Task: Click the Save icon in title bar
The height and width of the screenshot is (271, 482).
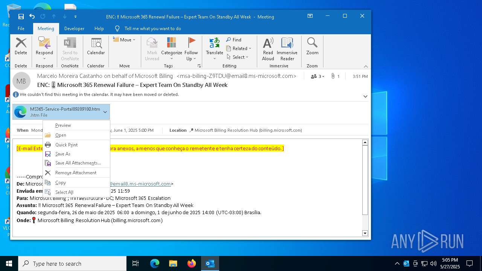Action: 21,17
